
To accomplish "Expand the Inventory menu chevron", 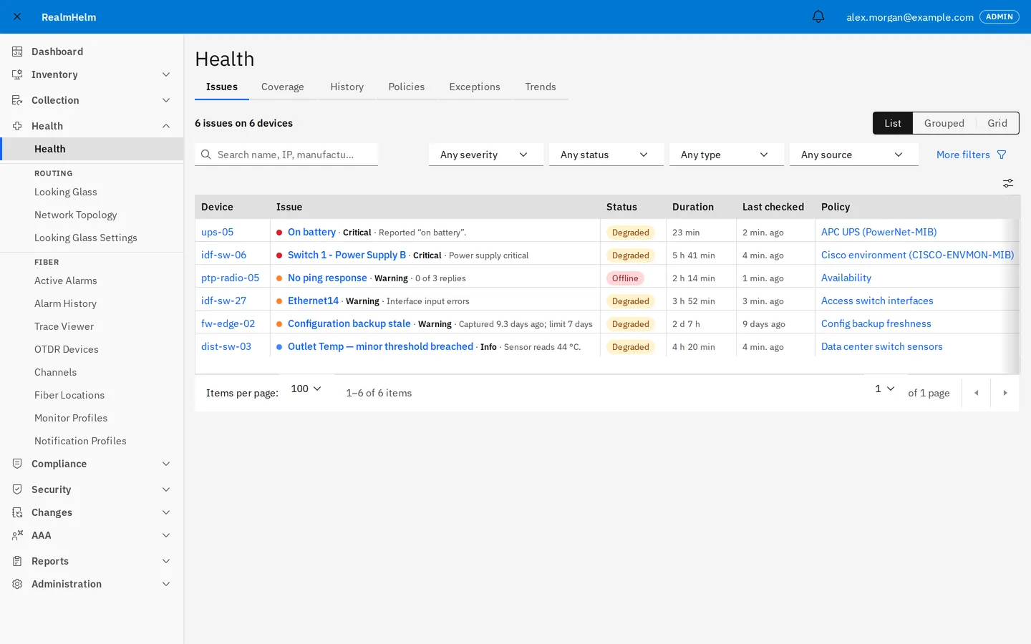I will (166, 74).
